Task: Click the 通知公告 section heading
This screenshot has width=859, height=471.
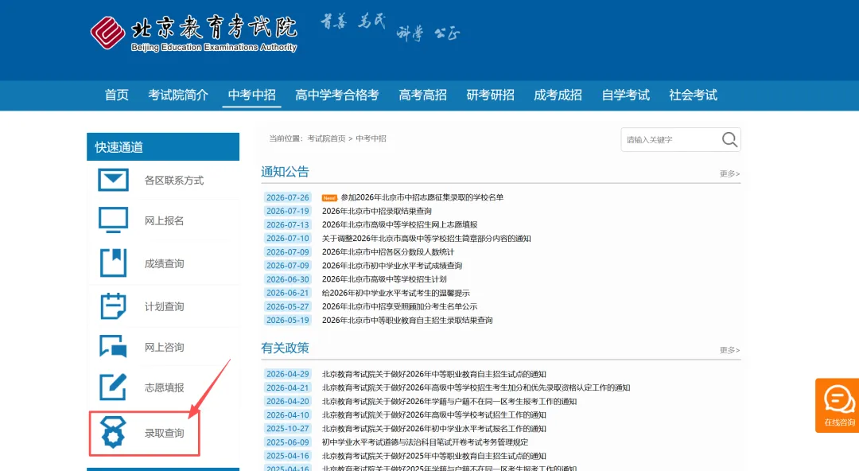Action: point(285,172)
